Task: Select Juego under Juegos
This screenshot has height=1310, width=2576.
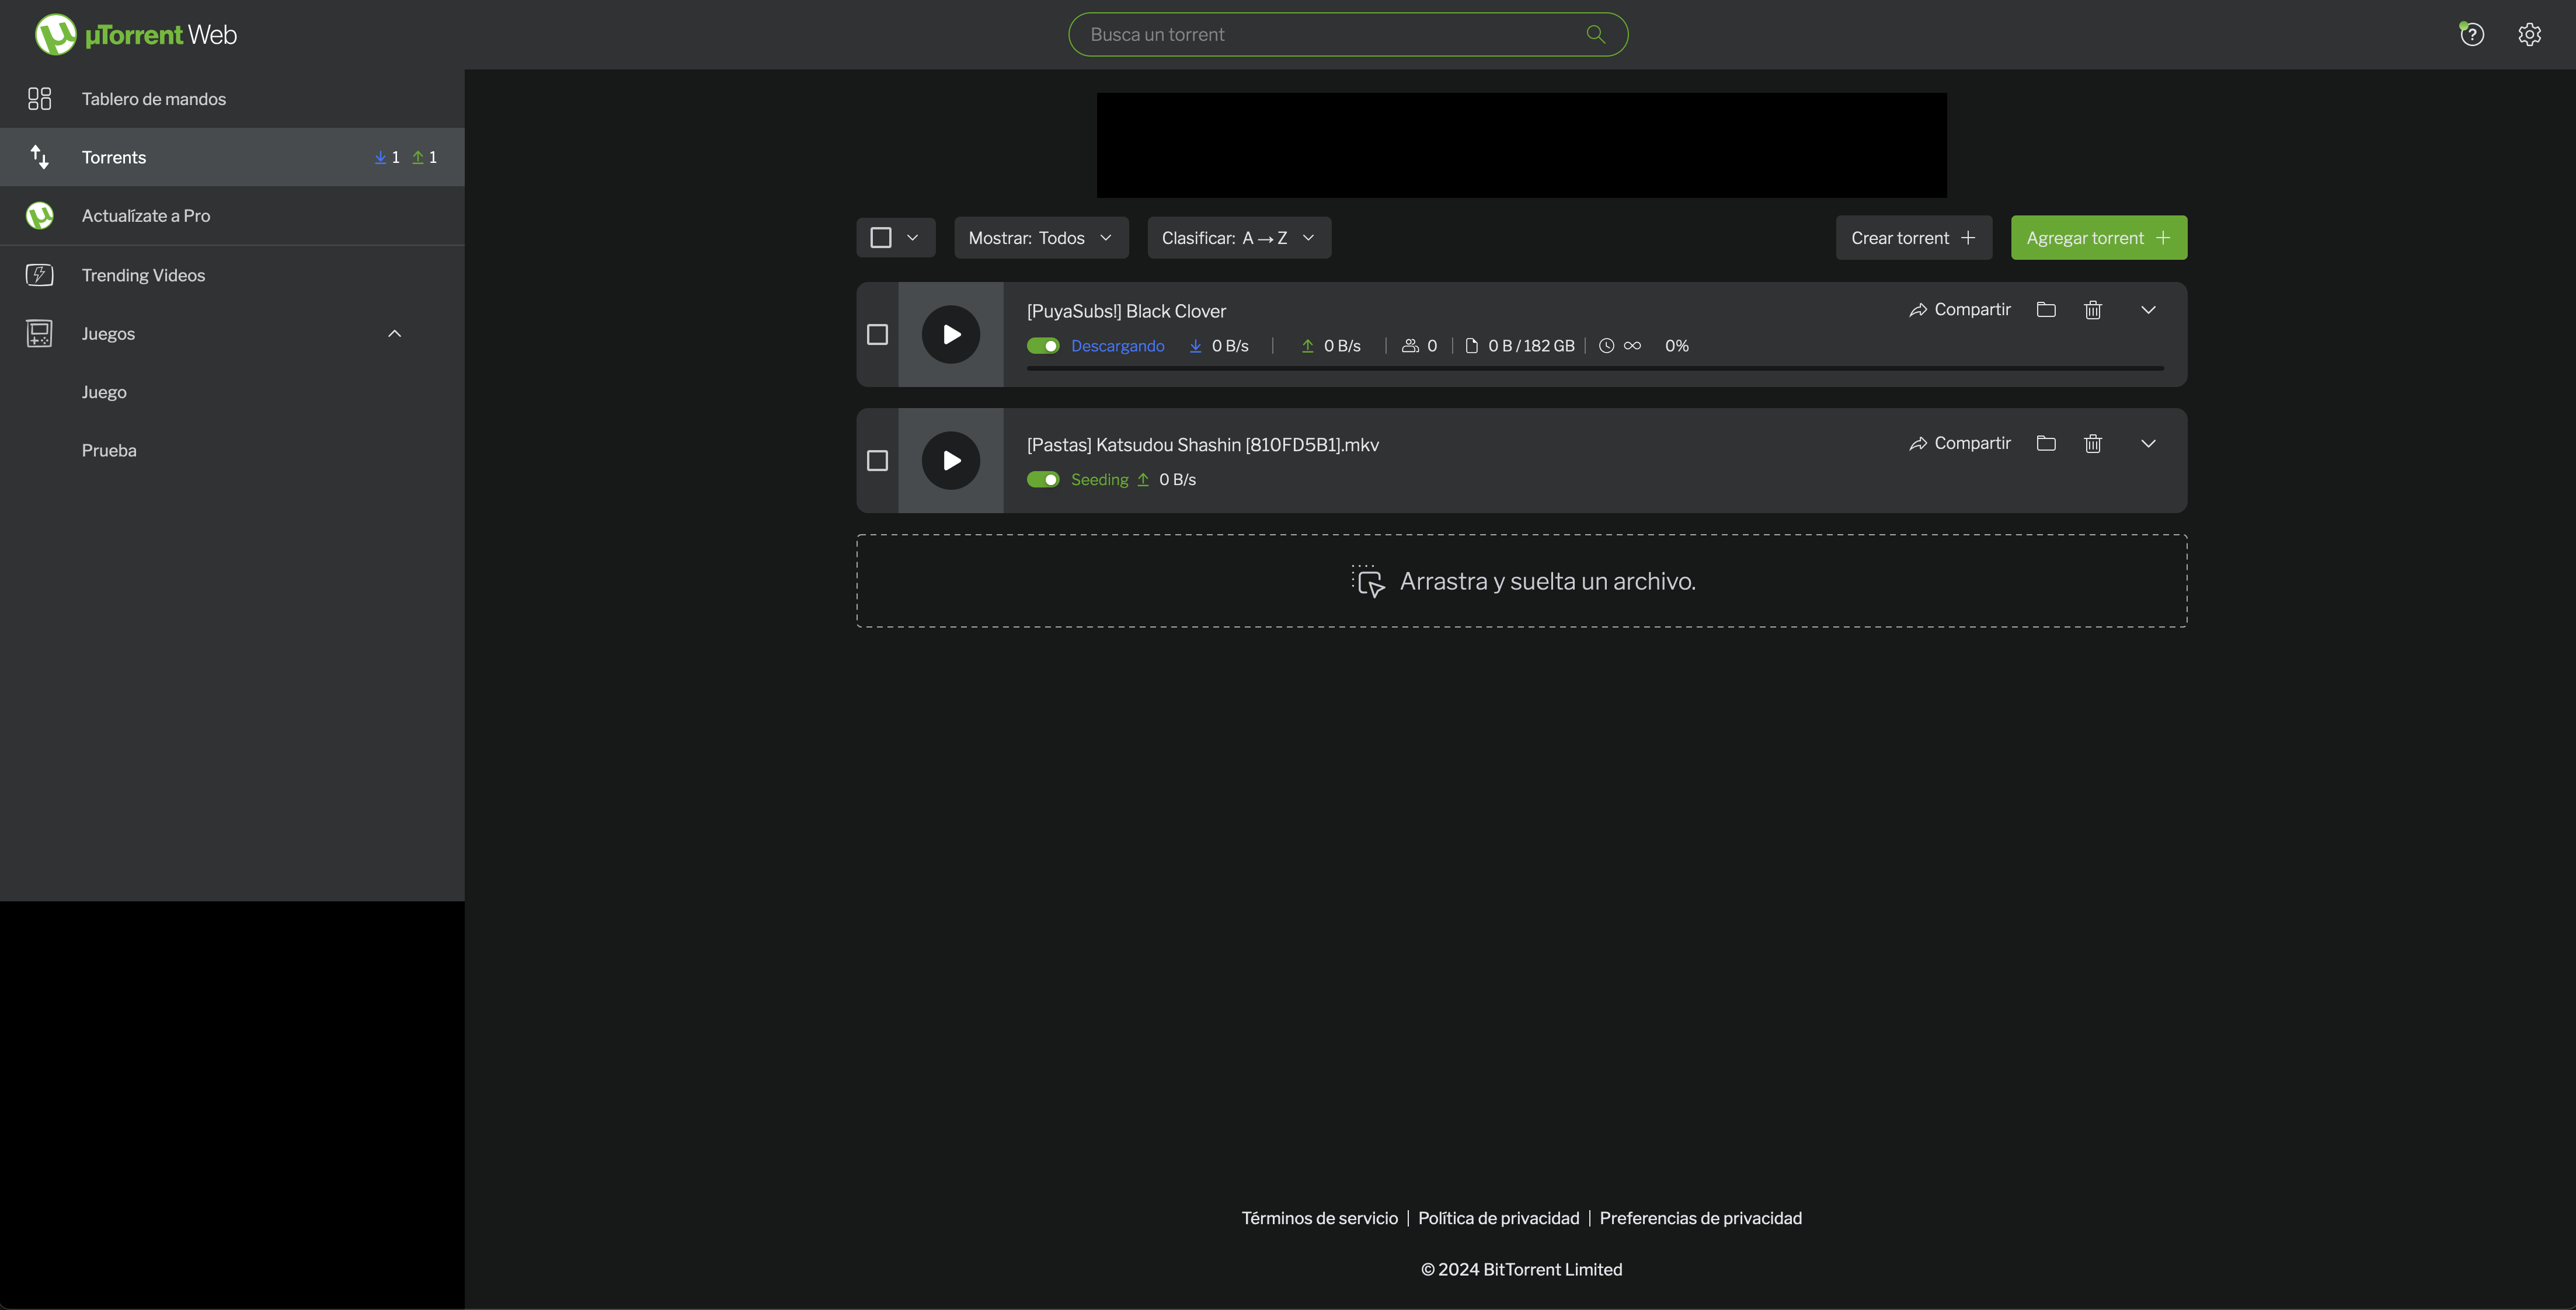Action: click(104, 392)
